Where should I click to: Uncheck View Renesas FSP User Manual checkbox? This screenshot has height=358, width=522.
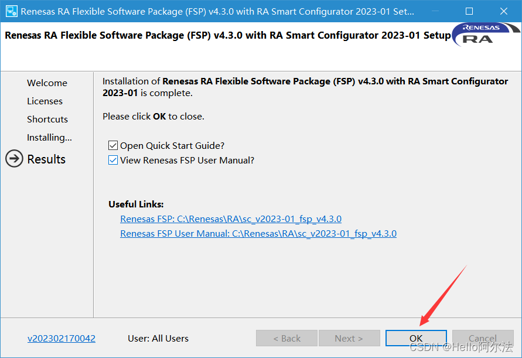tap(113, 160)
